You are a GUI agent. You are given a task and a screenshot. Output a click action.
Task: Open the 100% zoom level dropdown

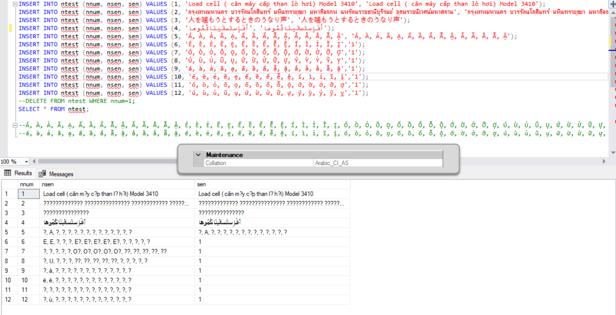27,161
